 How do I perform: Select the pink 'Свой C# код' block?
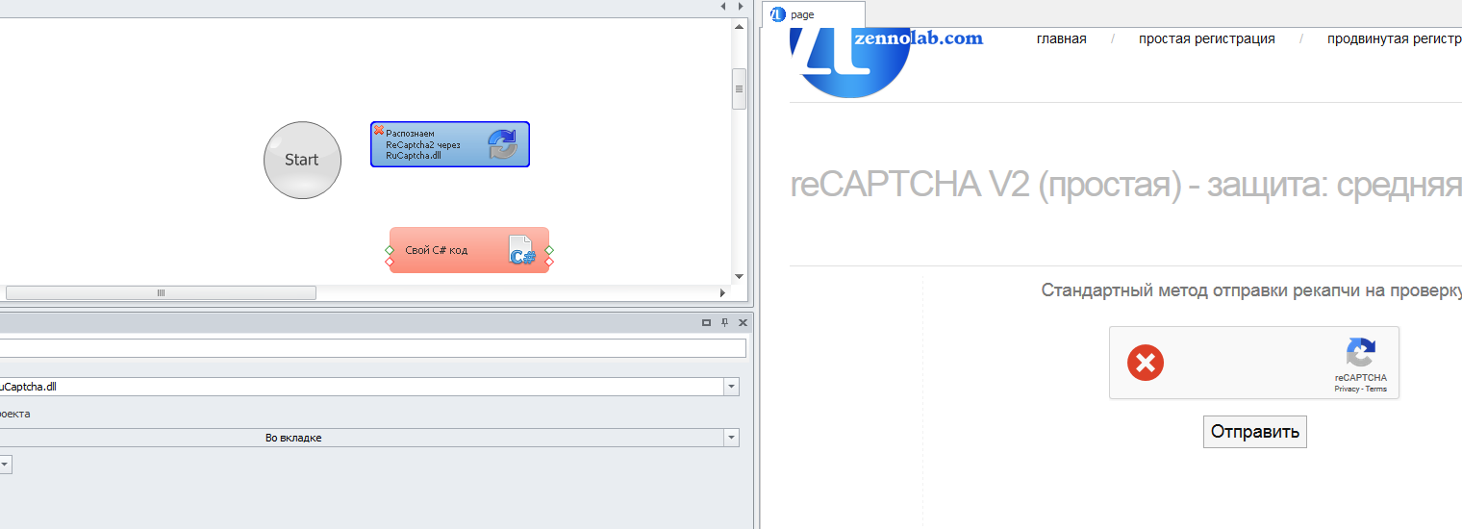coord(469,250)
